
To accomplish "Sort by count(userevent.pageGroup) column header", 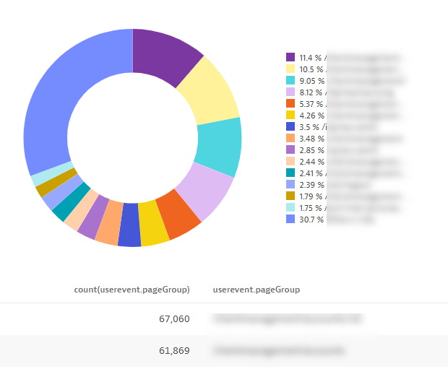I will [132, 290].
